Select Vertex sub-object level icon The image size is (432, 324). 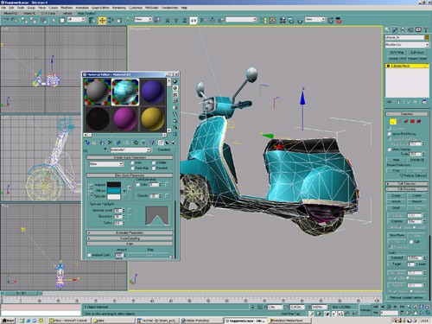point(393,121)
